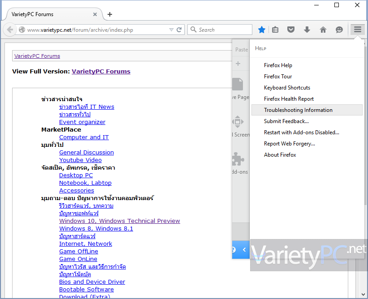Close the hamburger menu button
The height and width of the screenshot is (299, 368).
click(358, 30)
